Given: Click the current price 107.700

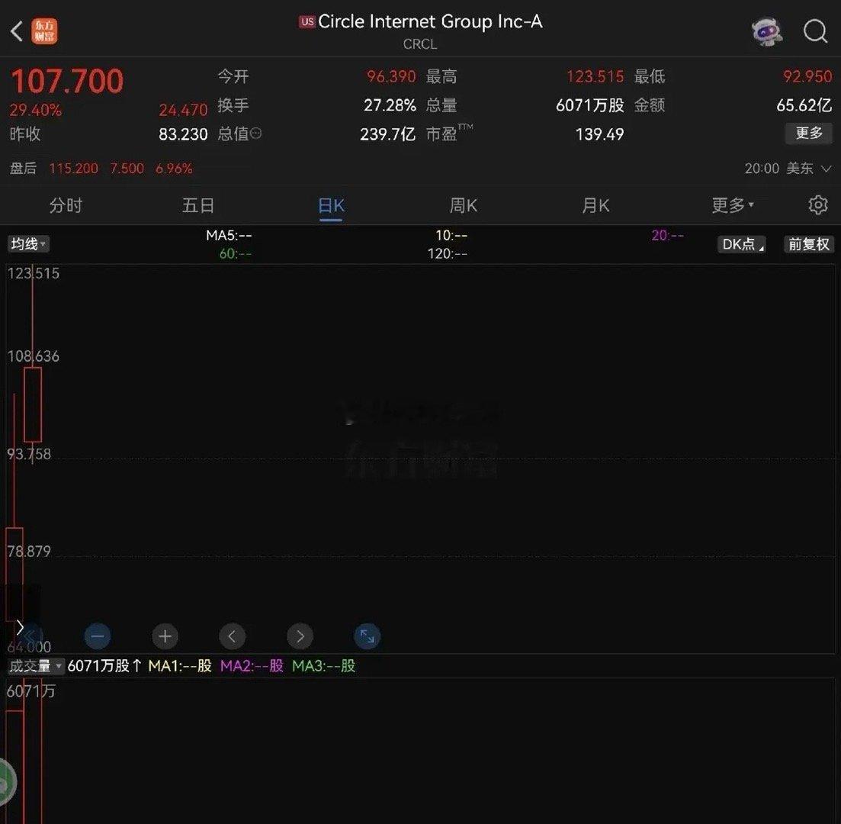Looking at the screenshot, I should click(67, 81).
